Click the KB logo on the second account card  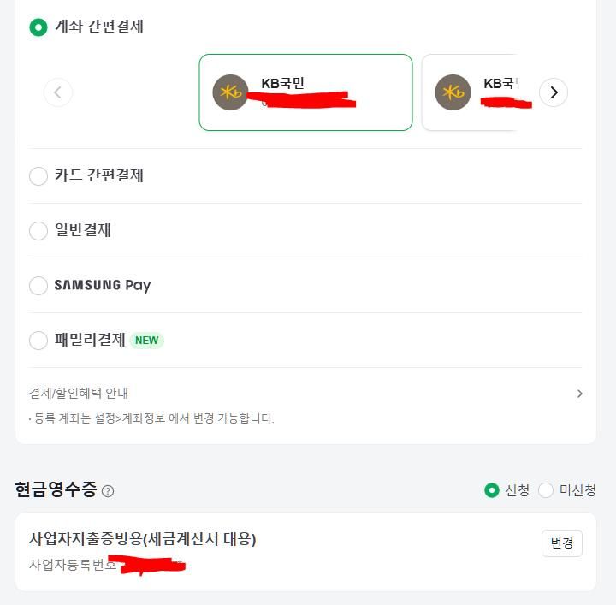tap(453, 92)
